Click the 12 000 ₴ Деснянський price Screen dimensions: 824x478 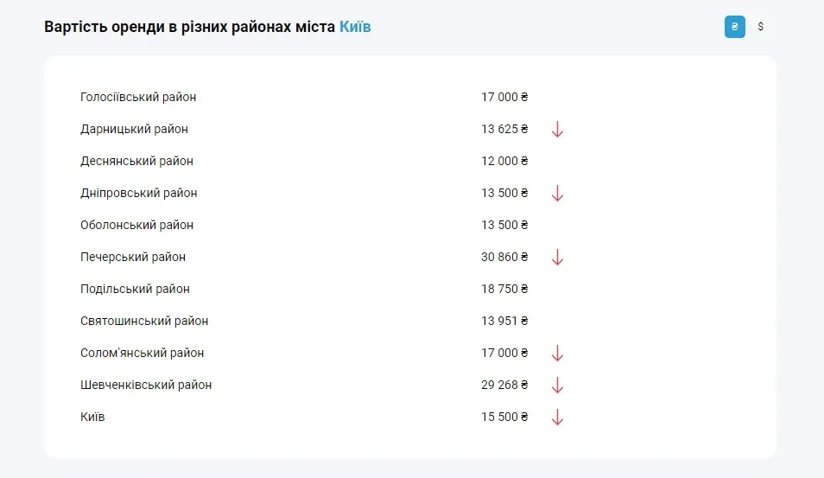[x=504, y=162]
